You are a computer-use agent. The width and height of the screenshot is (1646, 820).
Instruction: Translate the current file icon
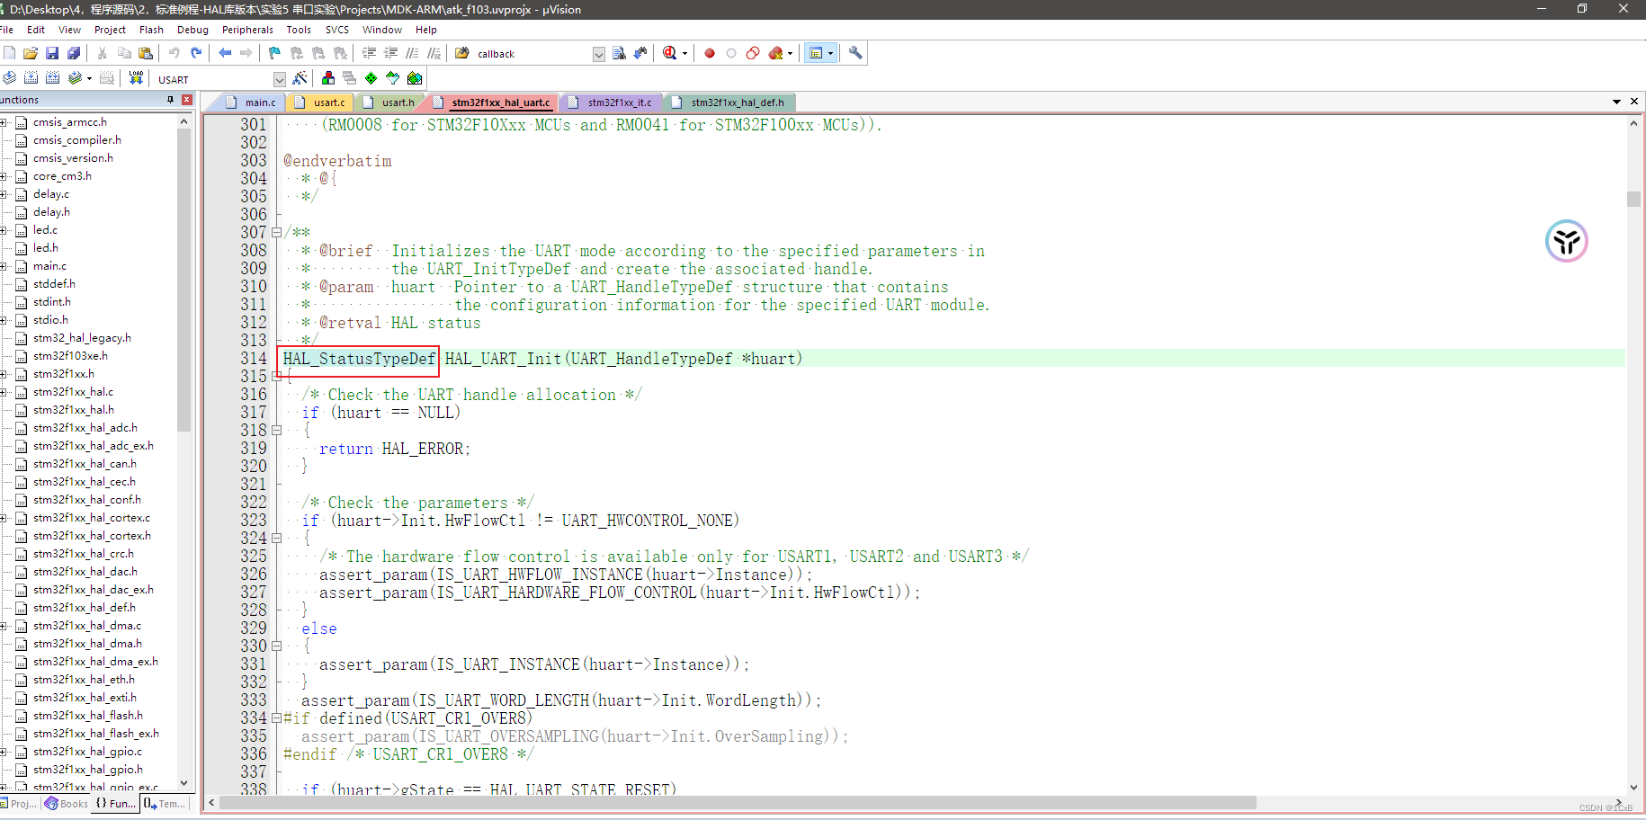point(9,78)
